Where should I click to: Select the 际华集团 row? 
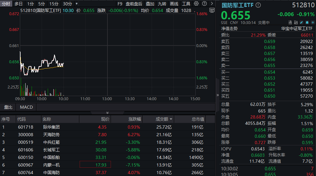(x=107, y=127)
